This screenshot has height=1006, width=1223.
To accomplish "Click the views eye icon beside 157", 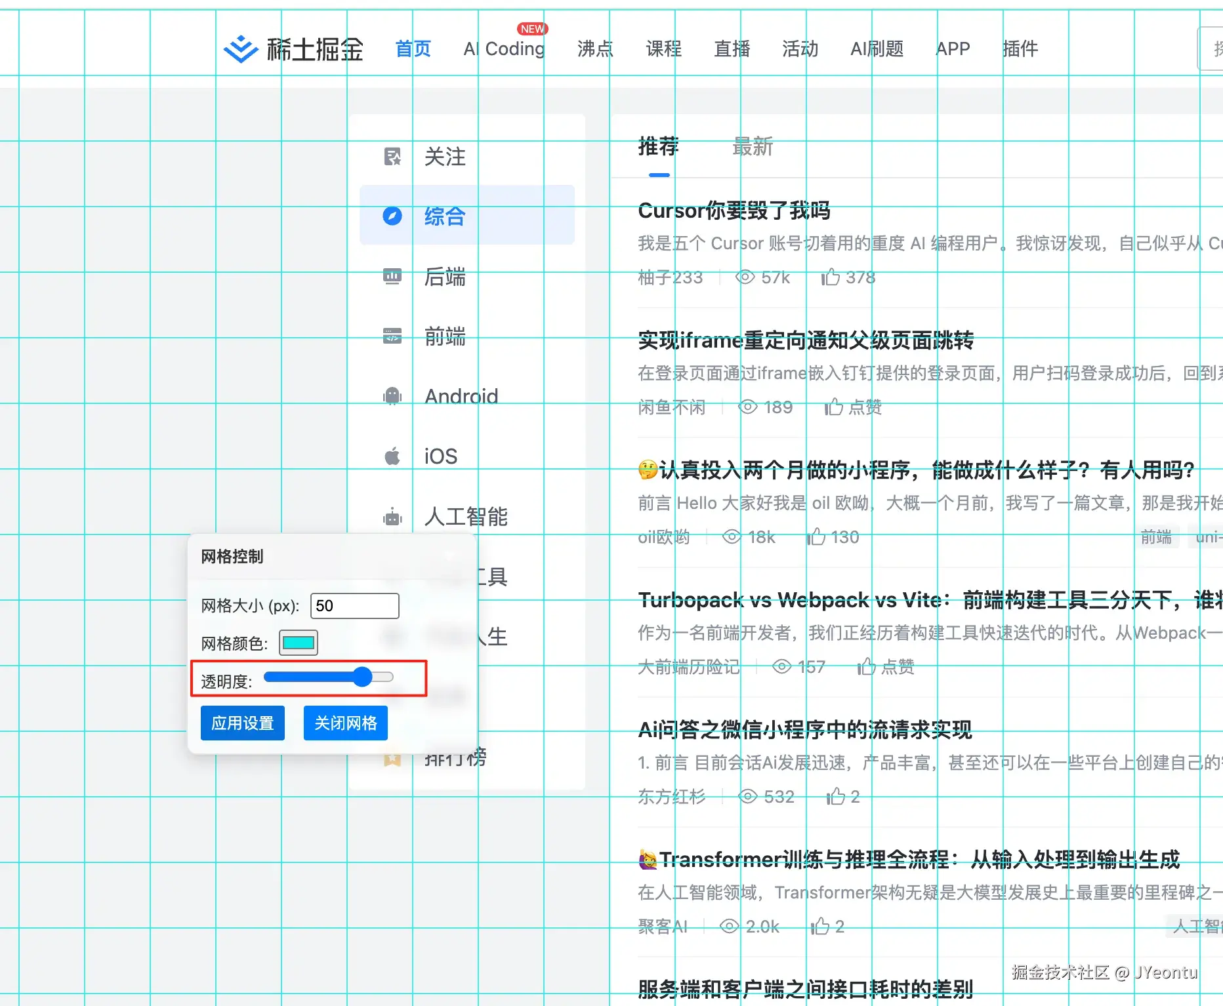I will (782, 666).
